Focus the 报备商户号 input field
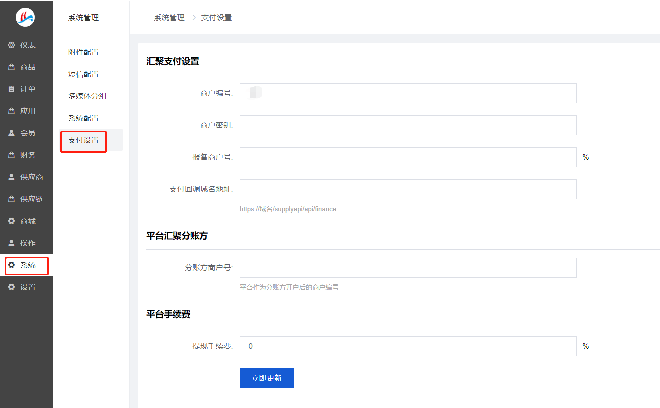This screenshot has height=408, width=660. pos(408,157)
